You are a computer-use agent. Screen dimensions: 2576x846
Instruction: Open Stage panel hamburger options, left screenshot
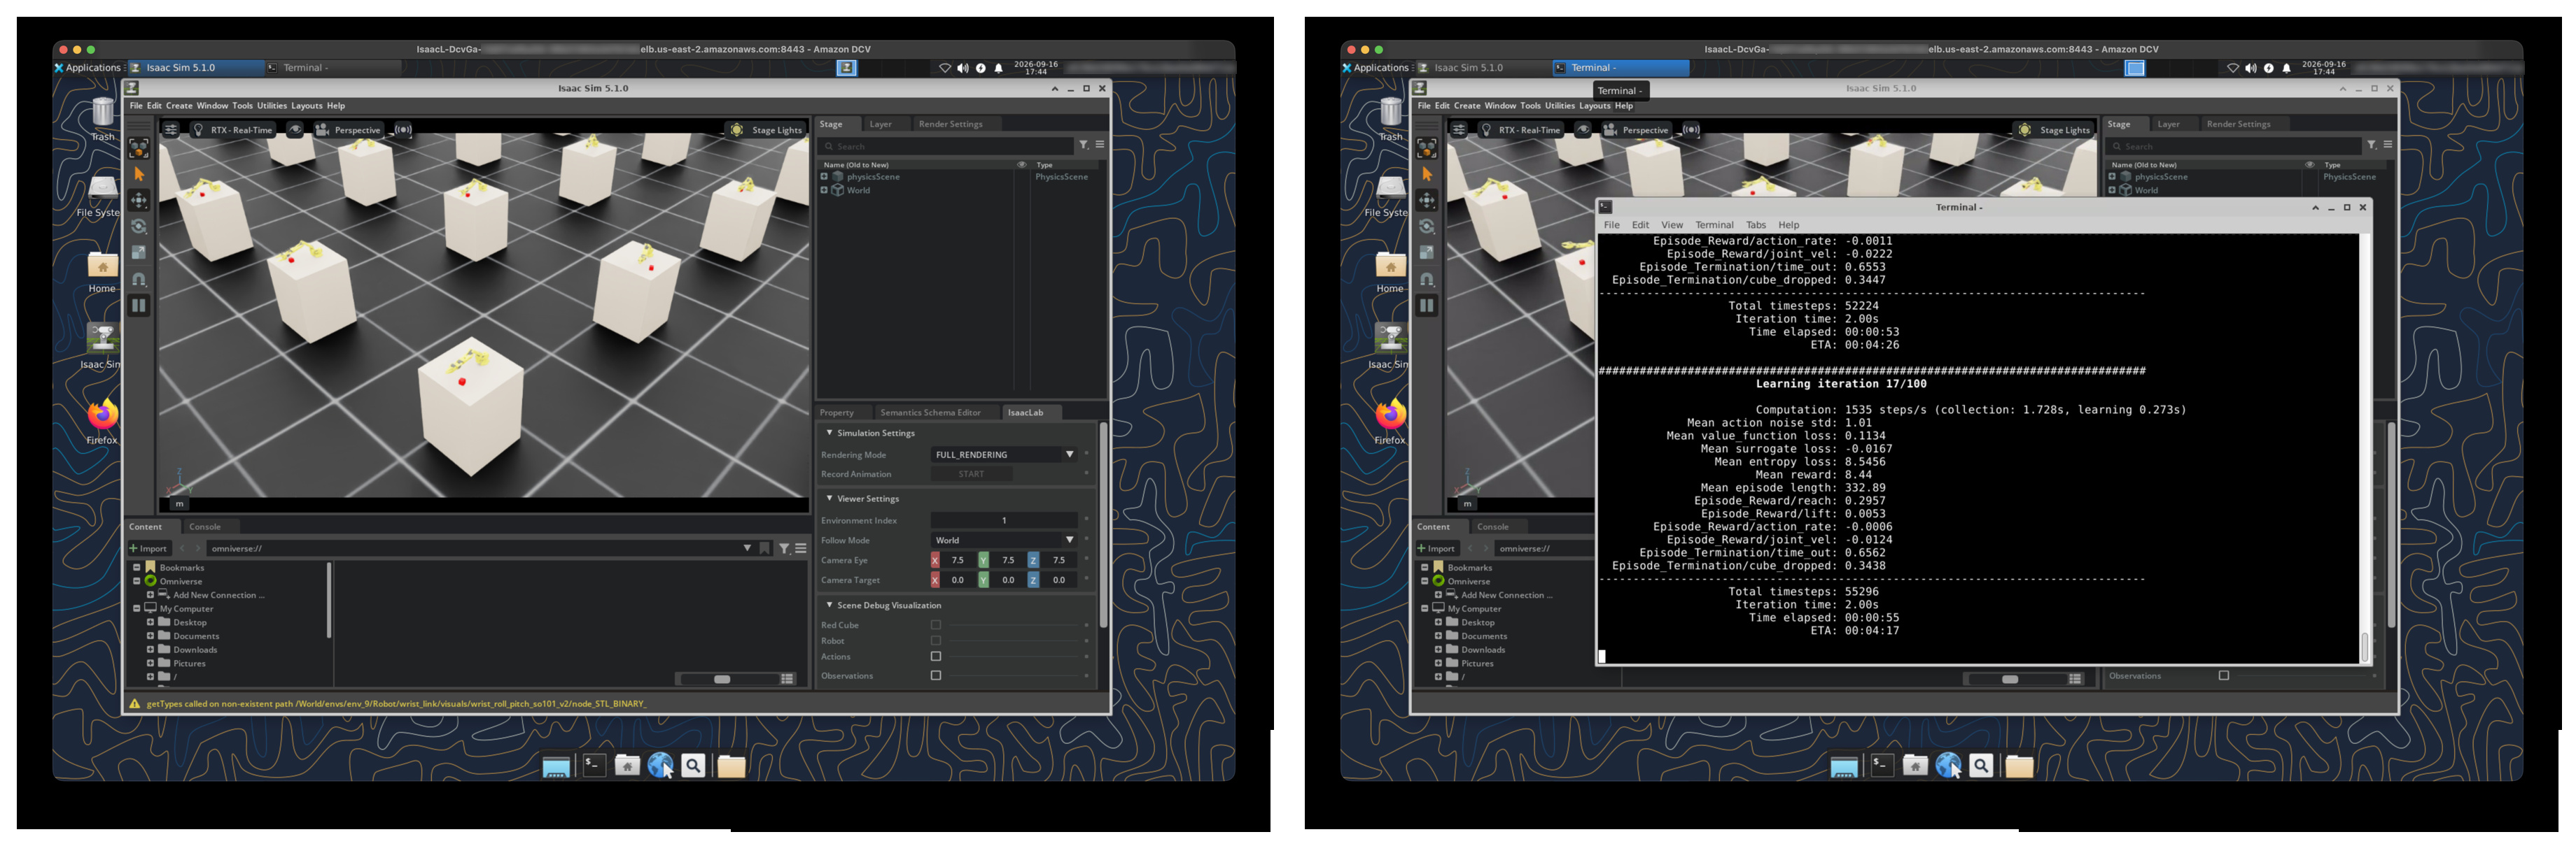1100,145
